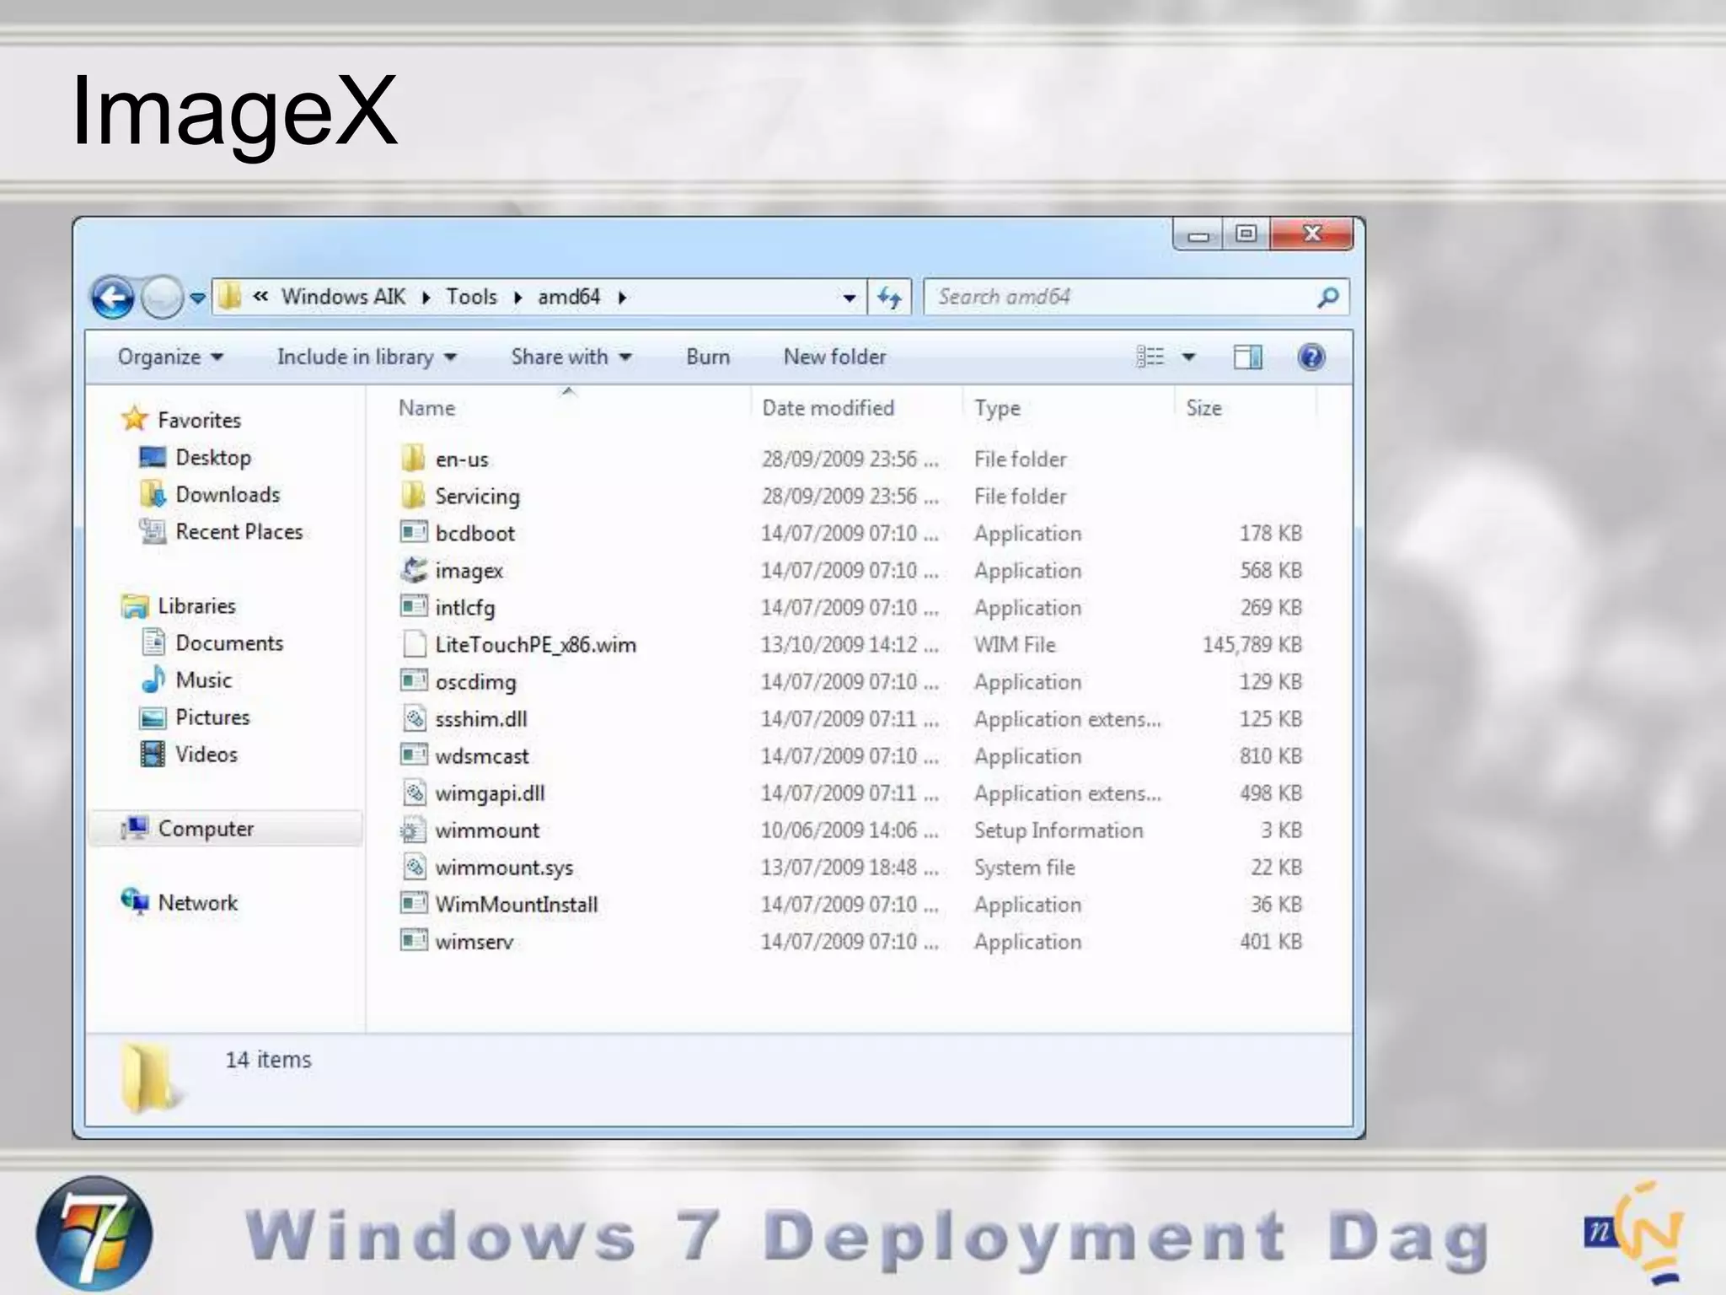Screen dimensions: 1726x1295
Task: Open the Organize menu
Action: coord(169,357)
